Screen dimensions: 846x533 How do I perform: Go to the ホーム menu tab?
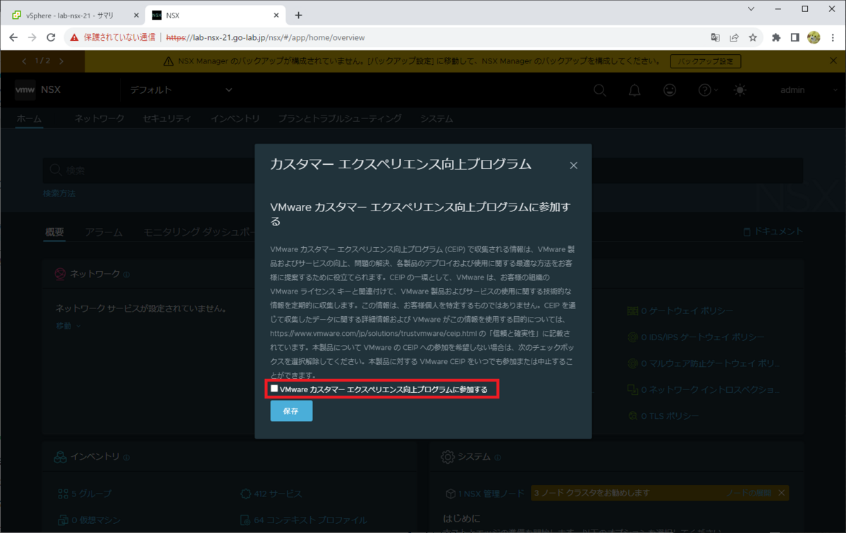pyautogui.click(x=29, y=119)
